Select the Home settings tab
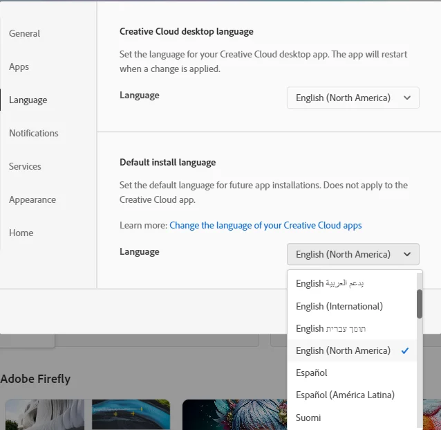This screenshot has height=430, width=441. [x=21, y=233]
